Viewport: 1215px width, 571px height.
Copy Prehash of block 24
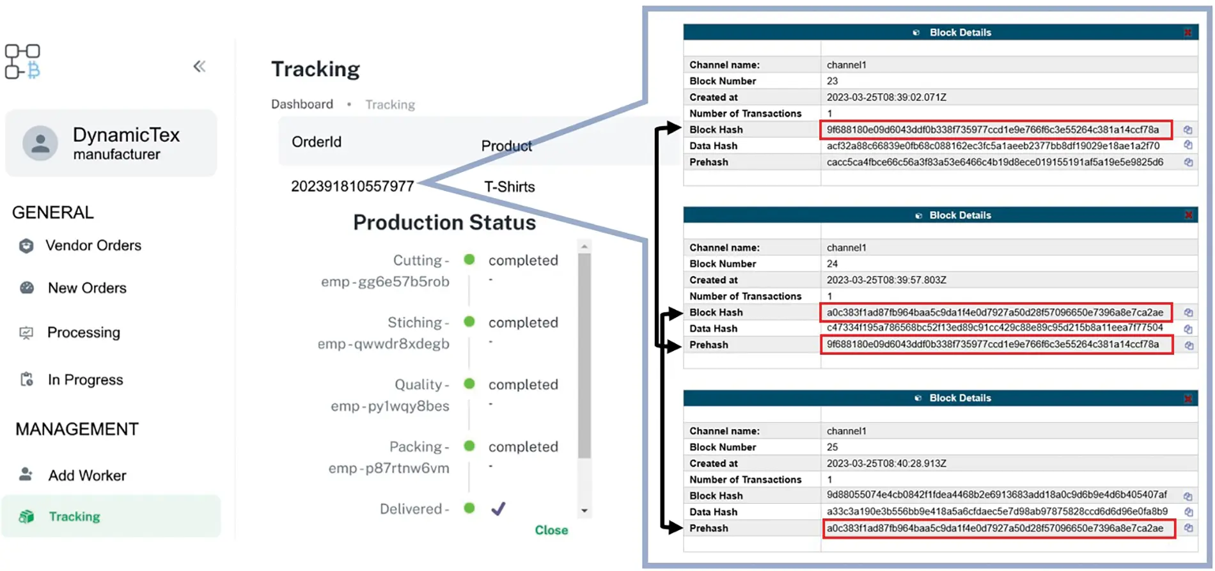click(x=1189, y=345)
